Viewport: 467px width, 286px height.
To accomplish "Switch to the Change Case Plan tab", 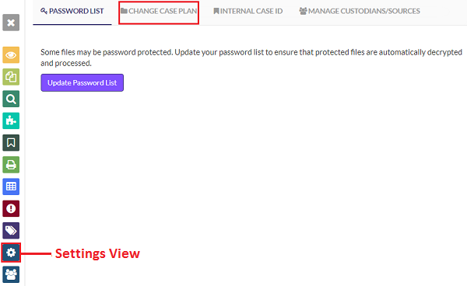I will tap(159, 12).
